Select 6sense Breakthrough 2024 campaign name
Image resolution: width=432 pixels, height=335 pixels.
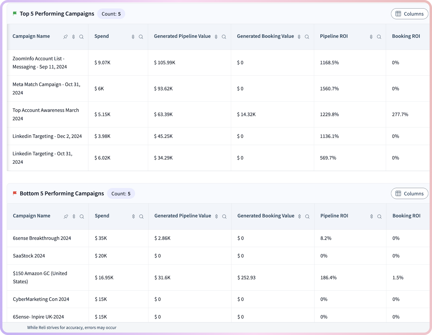(x=42, y=238)
